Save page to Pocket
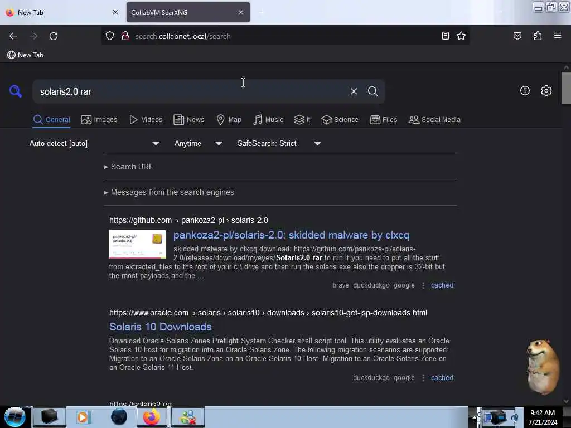The image size is (571, 428). click(517, 36)
